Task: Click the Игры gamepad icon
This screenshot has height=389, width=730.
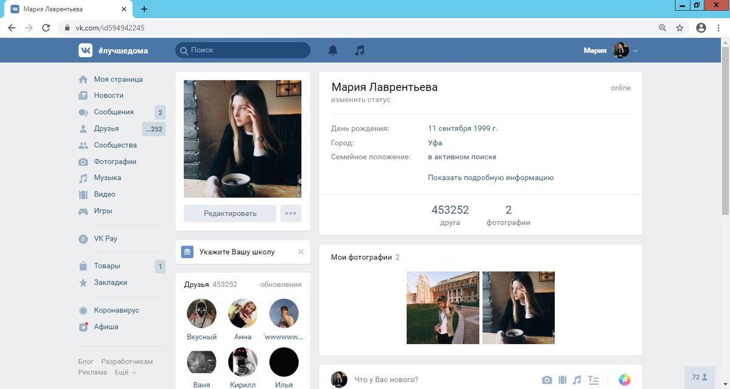Action: point(83,211)
